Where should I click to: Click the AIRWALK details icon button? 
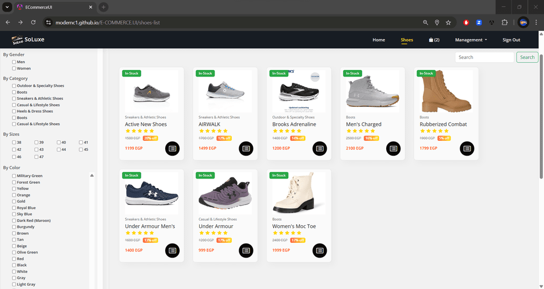click(246, 148)
